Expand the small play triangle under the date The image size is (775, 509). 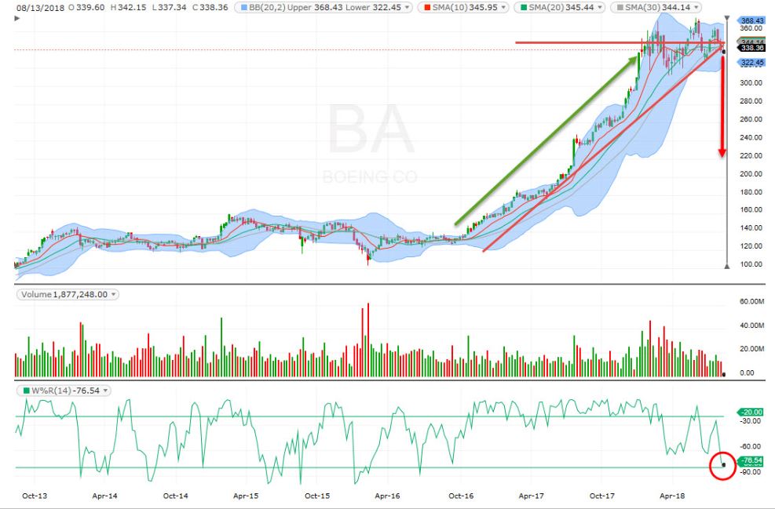click(x=17, y=18)
